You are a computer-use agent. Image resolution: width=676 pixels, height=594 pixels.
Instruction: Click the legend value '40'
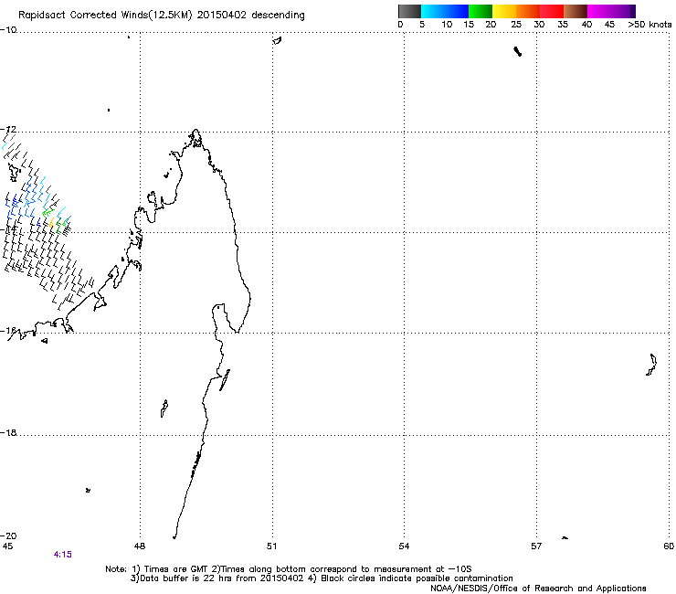[586, 25]
